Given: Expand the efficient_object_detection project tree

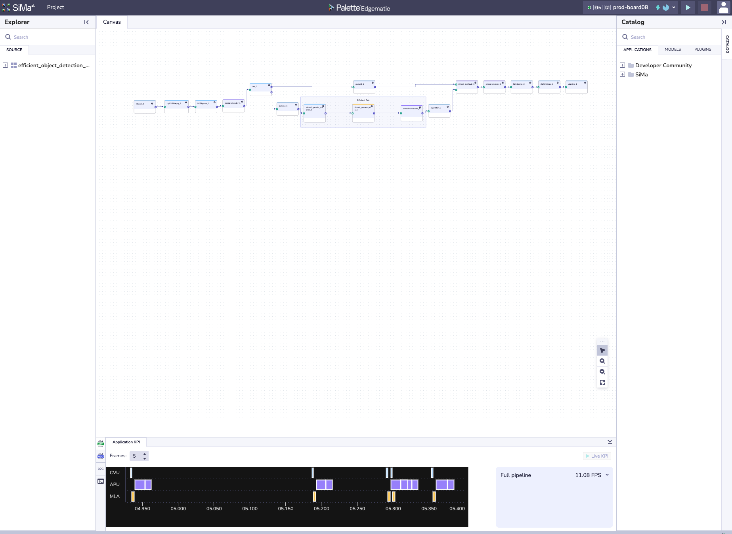Looking at the screenshot, I should (6, 65).
